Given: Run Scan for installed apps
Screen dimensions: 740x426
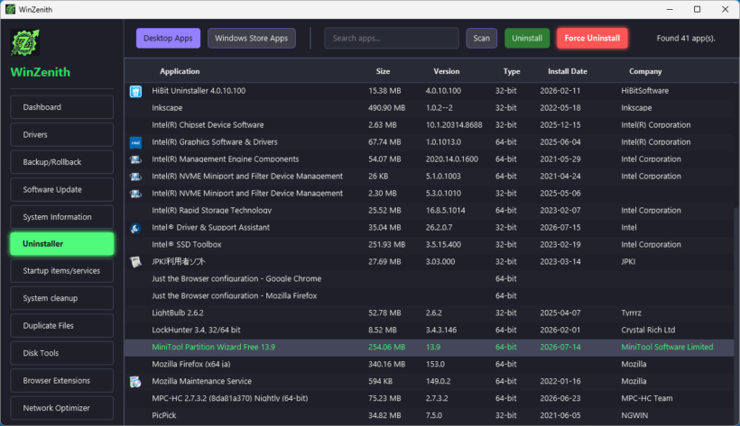Looking at the screenshot, I should [x=481, y=38].
